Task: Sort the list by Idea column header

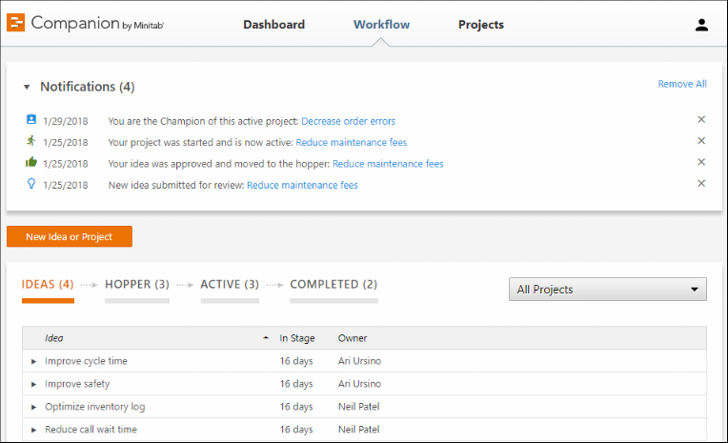Action: coord(54,338)
